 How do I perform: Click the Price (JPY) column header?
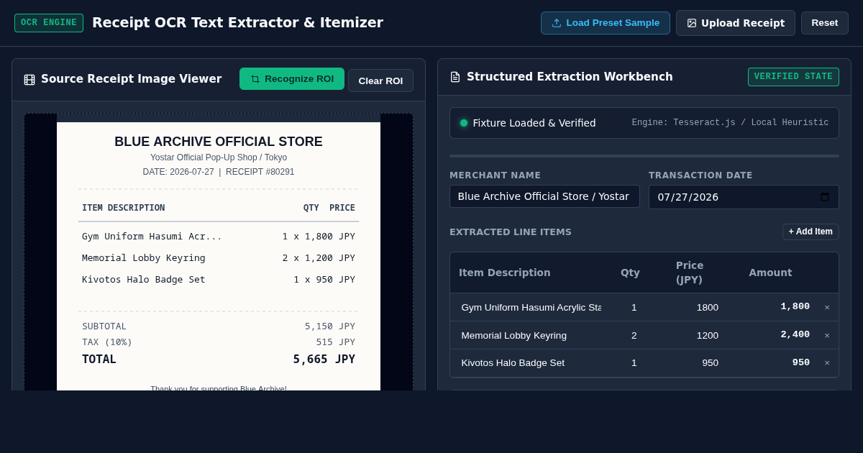coord(690,273)
